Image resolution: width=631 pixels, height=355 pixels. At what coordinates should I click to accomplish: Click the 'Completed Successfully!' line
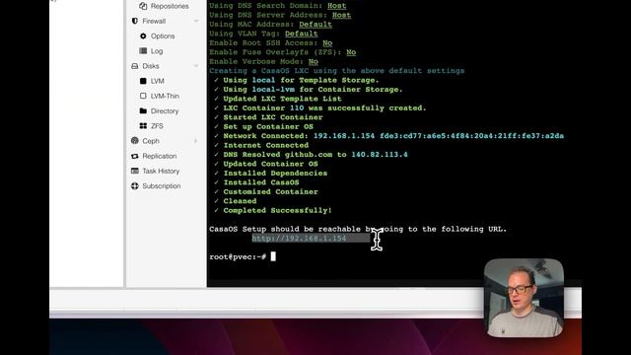pos(277,210)
